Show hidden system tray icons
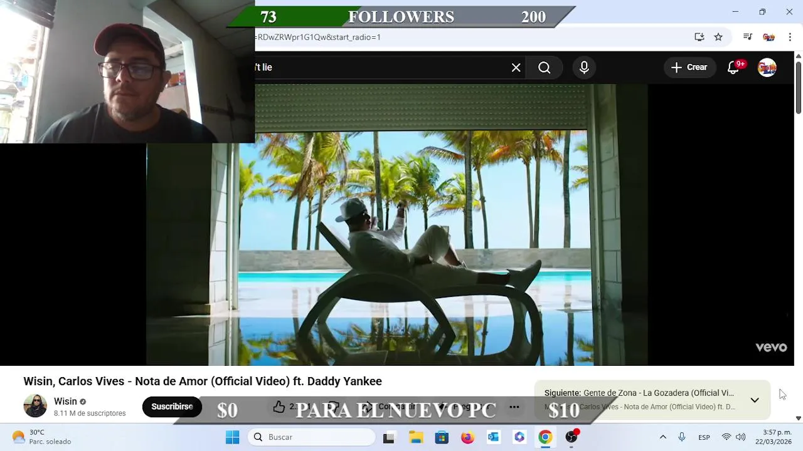The width and height of the screenshot is (803, 451). [x=662, y=437]
